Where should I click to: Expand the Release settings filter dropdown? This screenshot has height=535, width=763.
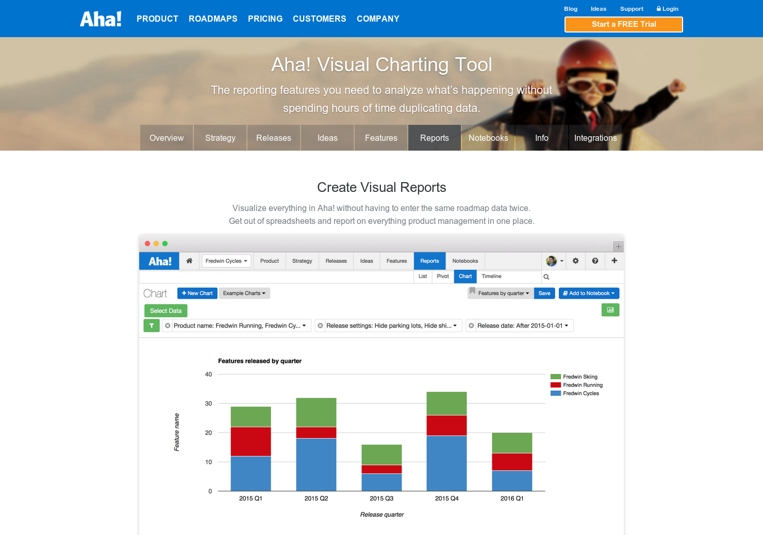pos(455,326)
